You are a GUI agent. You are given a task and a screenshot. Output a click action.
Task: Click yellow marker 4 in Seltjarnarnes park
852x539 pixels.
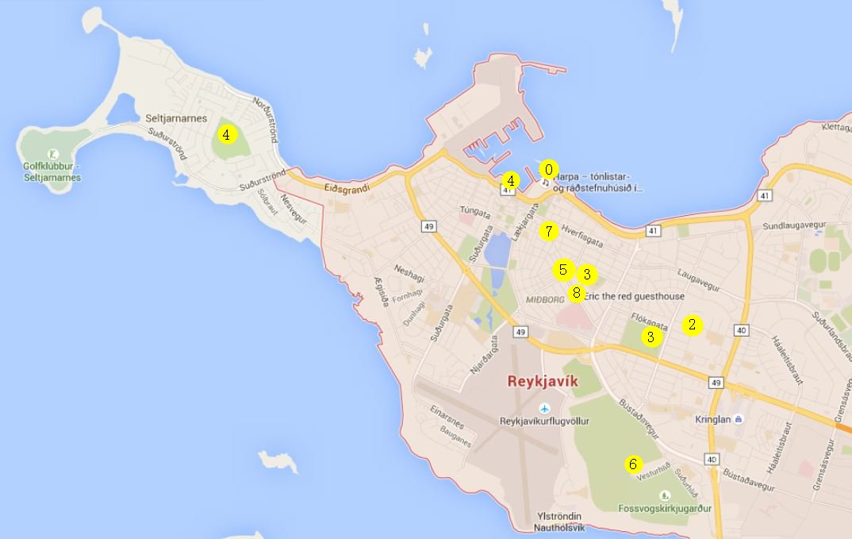(226, 135)
